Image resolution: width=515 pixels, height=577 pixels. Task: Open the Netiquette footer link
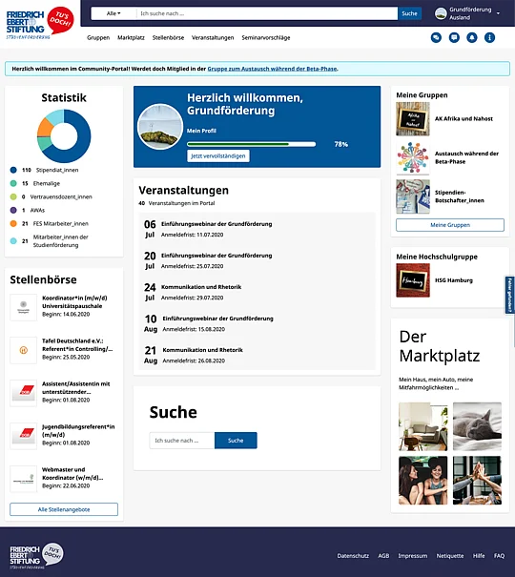coord(450,556)
